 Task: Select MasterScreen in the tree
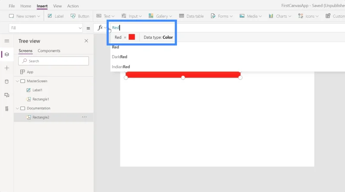click(x=37, y=81)
